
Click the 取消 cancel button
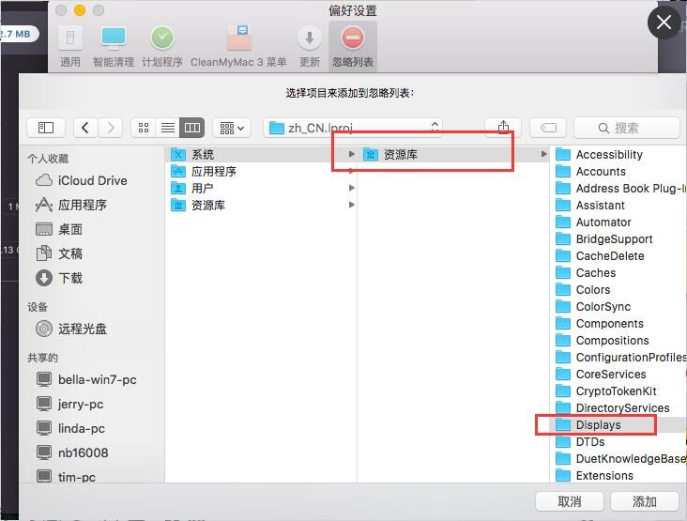coord(570,501)
